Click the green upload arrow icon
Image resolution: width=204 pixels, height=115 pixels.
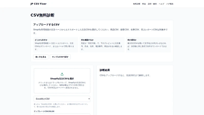pyautogui.click(x=62, y=74)
